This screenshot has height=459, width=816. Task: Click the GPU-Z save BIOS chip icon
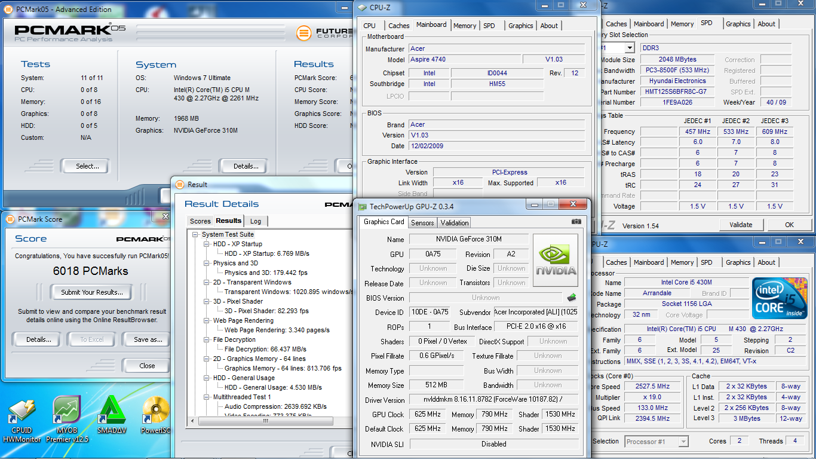tap(572, 297)
